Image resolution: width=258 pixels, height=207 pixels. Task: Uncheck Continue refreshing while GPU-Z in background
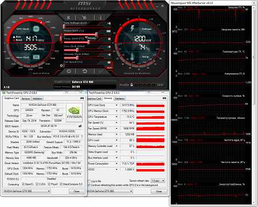(89, 185)
